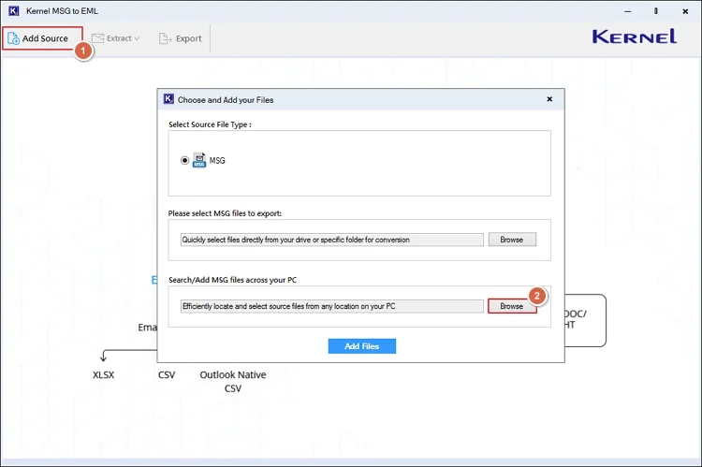Minimize the Kernel MSG to EML window

(628, 11)
